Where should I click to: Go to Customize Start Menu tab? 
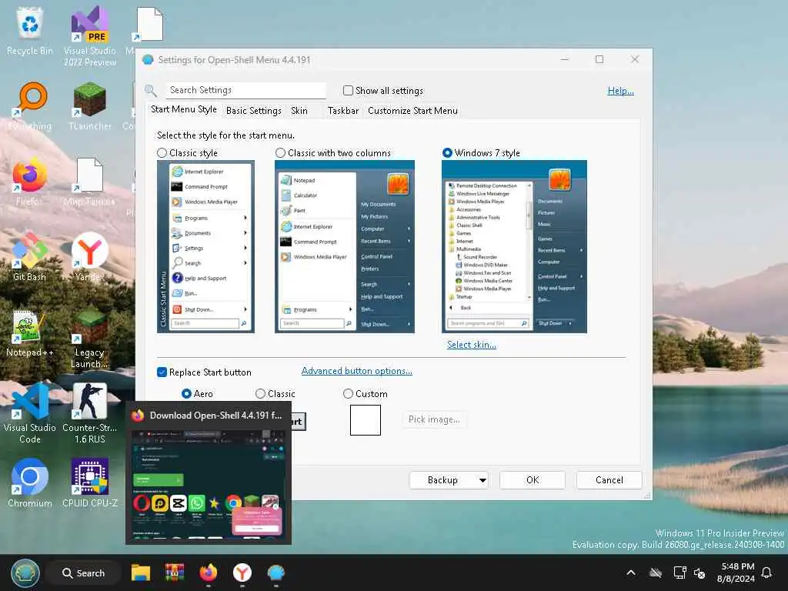pos(412,111)
